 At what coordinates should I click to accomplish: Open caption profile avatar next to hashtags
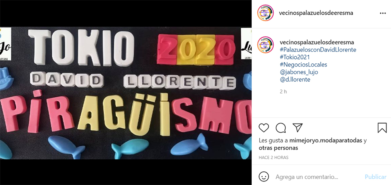(266, 45)
